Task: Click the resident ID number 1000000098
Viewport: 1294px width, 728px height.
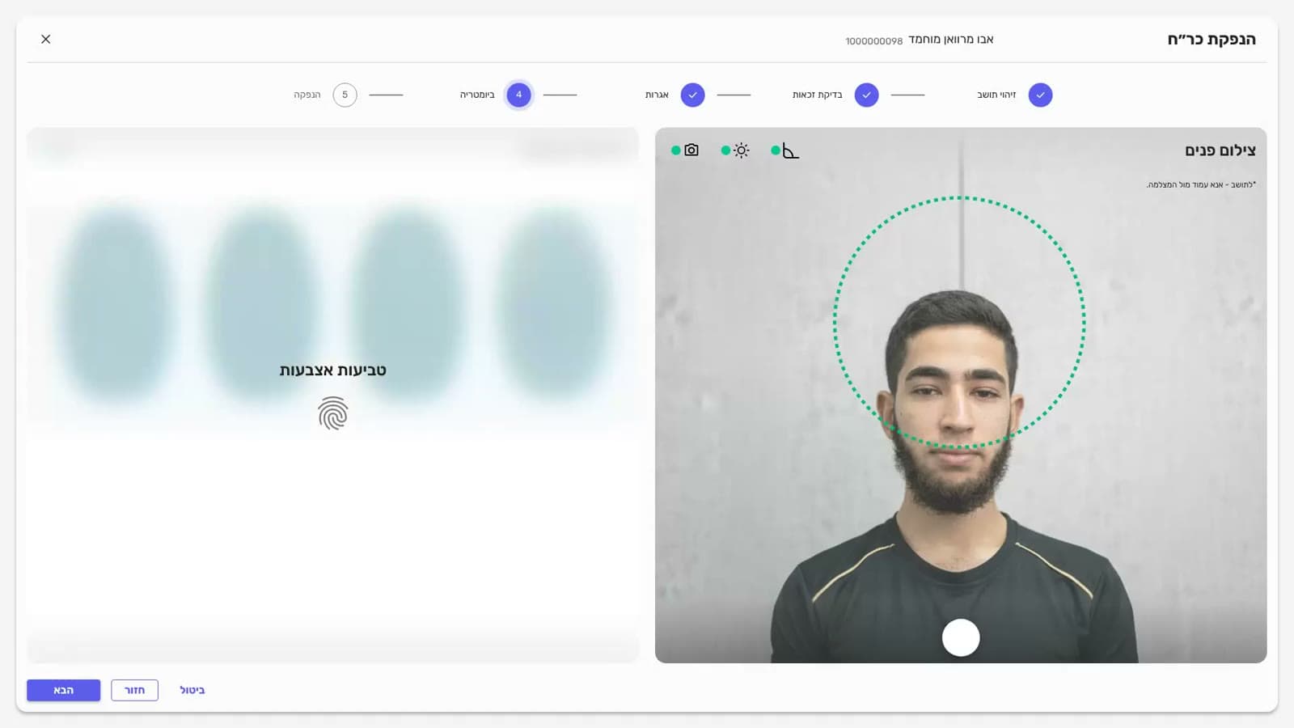Action: (873, 40)
